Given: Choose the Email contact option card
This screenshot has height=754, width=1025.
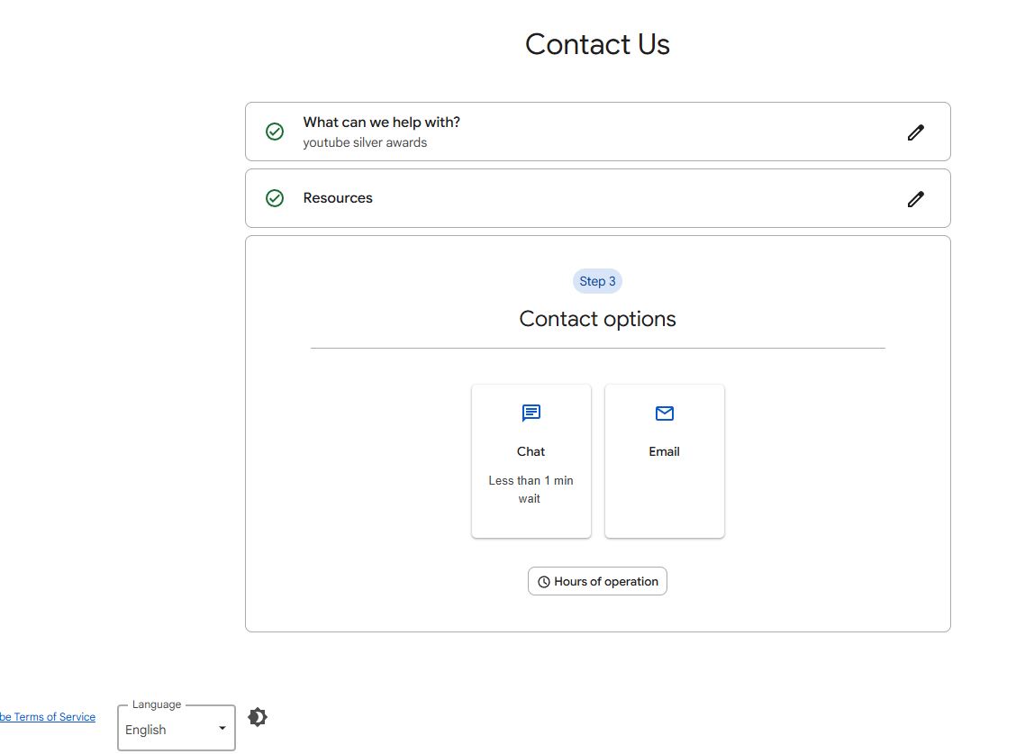Looking at the screenshot, I should 665,461.
